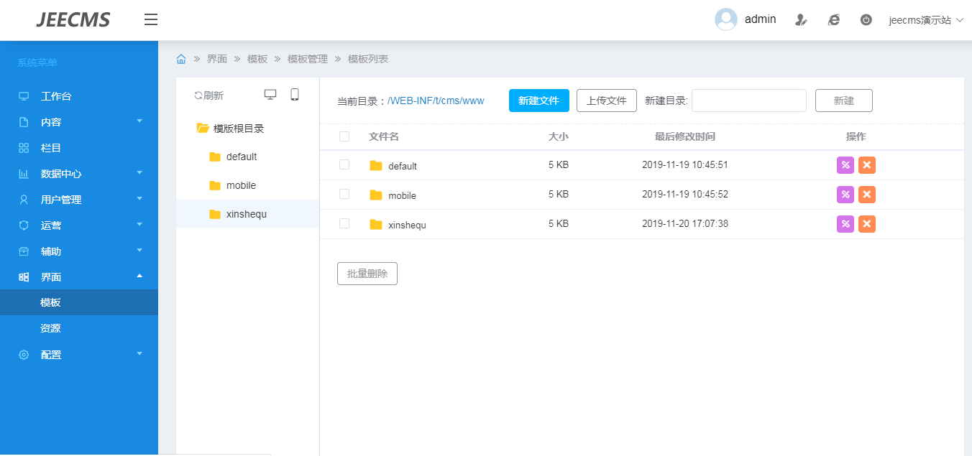Switch to desktop template view icon
The image size is (972, 456).
click(270, 95)
